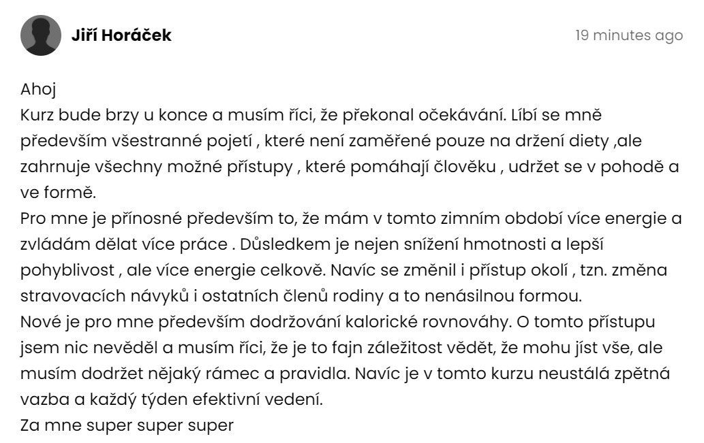Open the Jiří Horáček author name
This screenshot has height=443, width=704.
(x=121, y=35)
